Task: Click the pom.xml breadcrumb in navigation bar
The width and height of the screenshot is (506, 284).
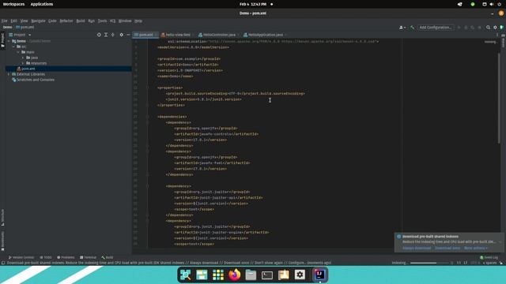Action: 25,28
